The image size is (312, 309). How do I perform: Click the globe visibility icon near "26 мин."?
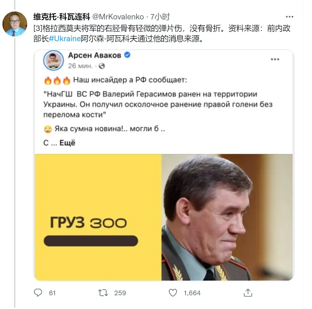[x=101, y=66]
